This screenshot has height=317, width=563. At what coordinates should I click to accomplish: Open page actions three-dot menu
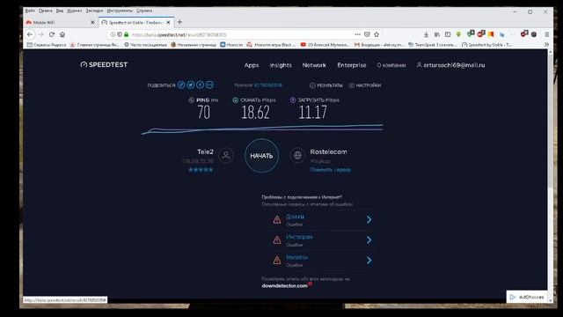357,34
